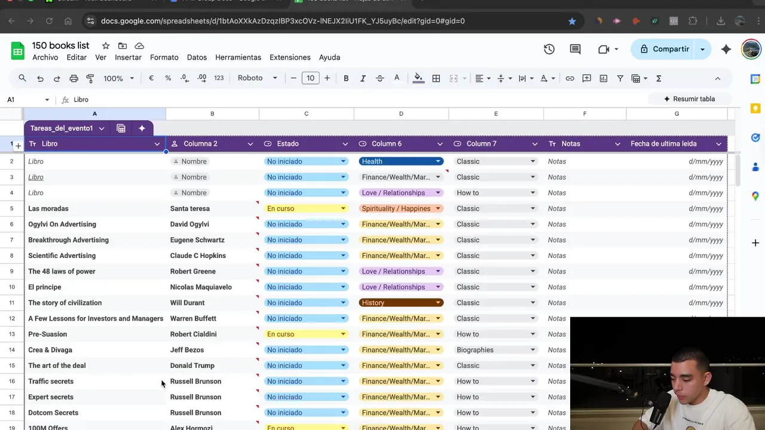Open the fill color picker
The image size is (765, 430).
click(x=418, y=78)
